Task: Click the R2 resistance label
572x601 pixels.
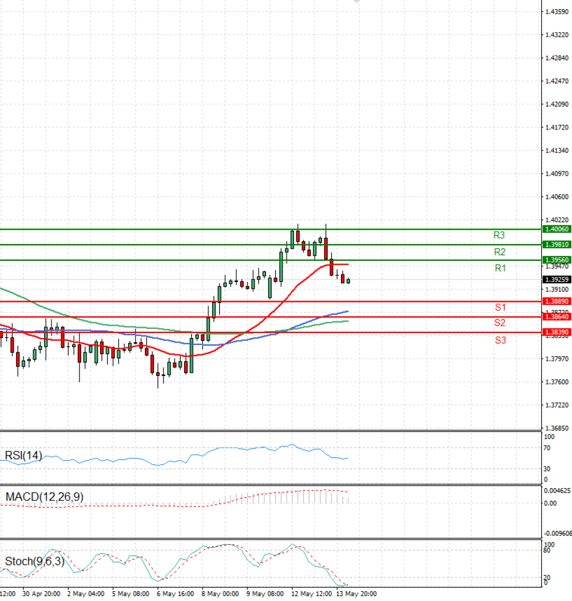Action: pyautogui.click(x=500, y=252)
